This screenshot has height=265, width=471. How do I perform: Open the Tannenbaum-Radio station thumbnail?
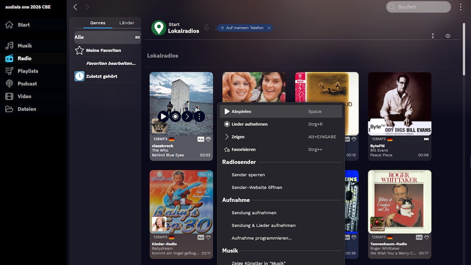(x=400, y=202)
